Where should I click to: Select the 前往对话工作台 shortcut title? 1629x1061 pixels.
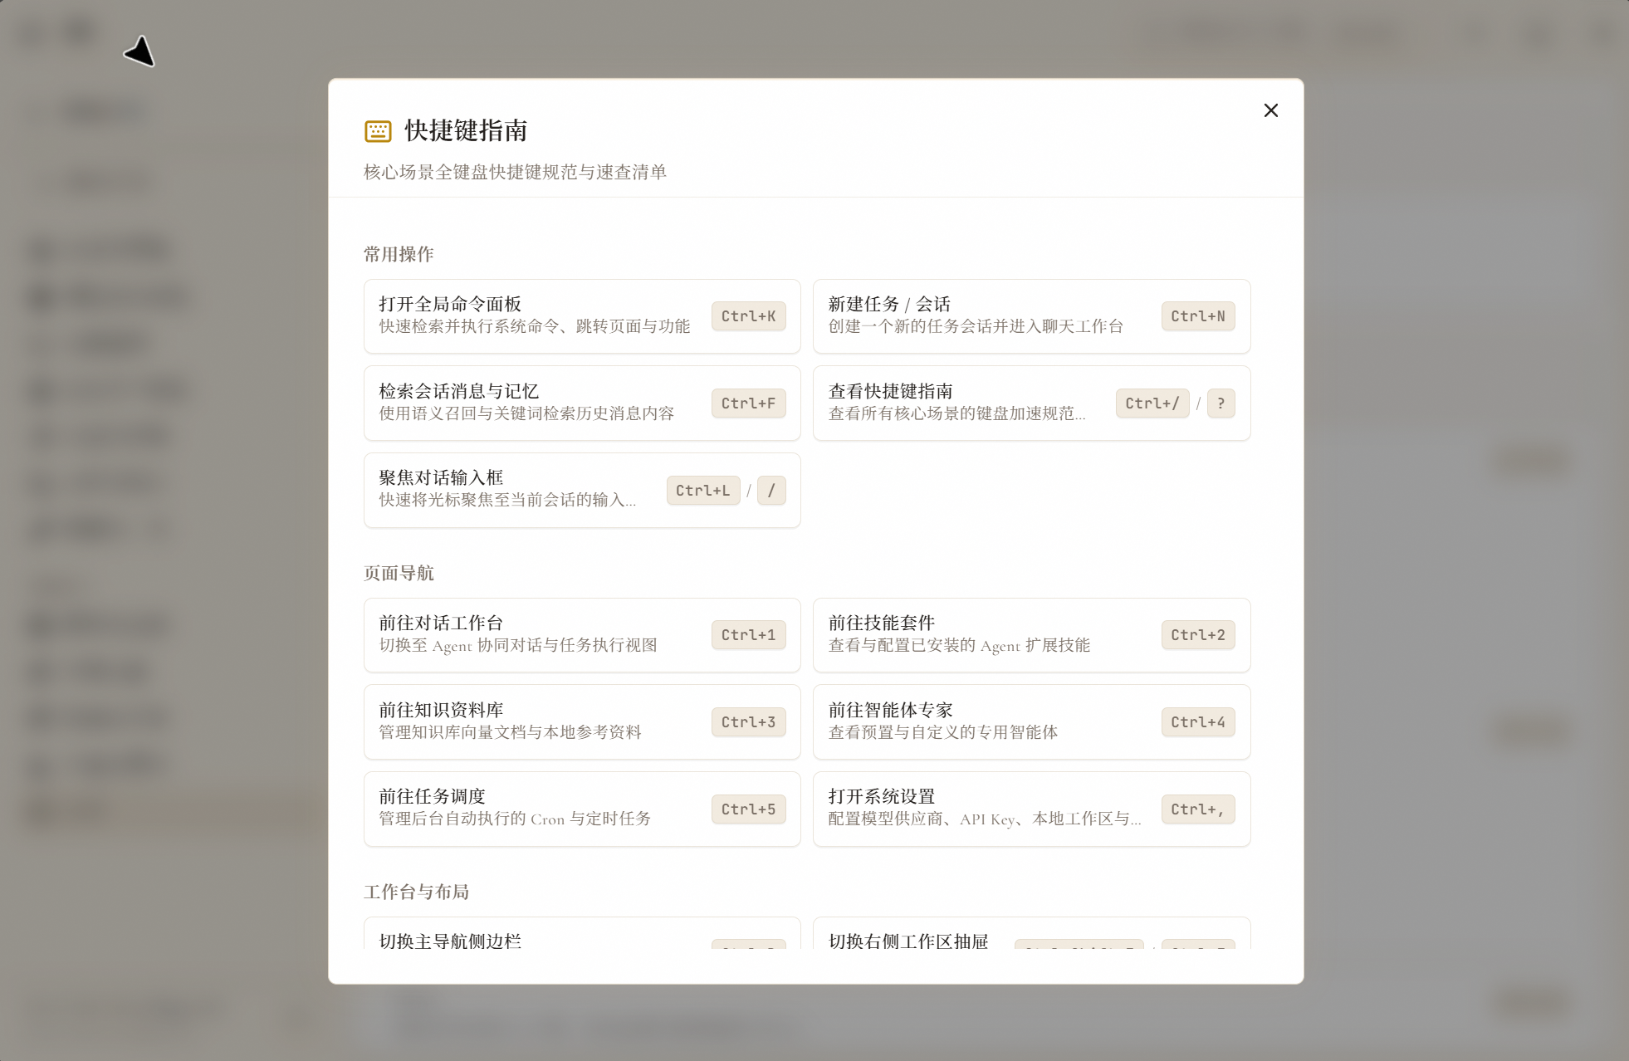(441, 623)
